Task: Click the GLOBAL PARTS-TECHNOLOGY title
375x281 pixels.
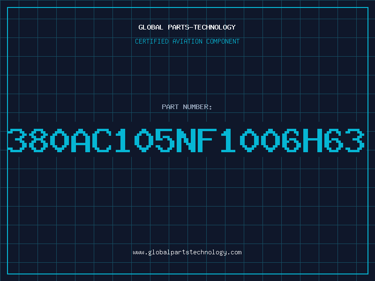Action: 187,27
